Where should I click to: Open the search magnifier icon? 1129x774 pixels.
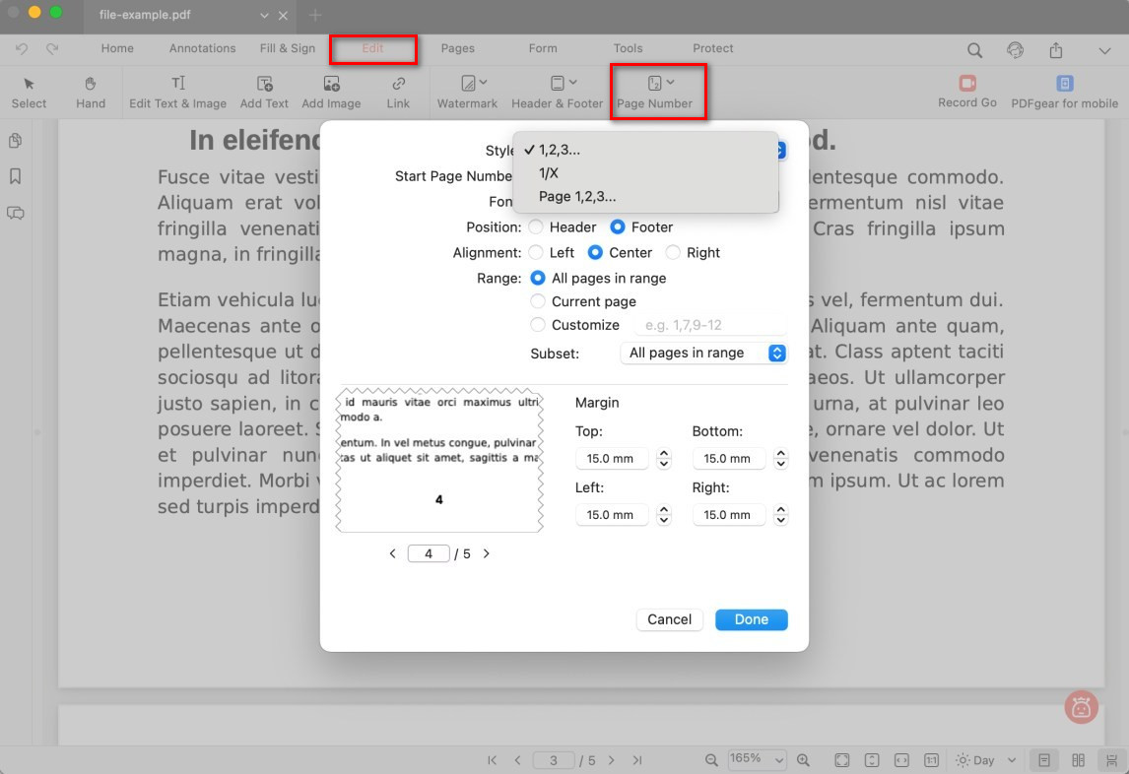(974, 50)
